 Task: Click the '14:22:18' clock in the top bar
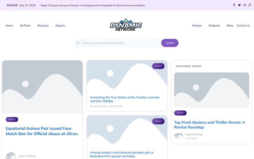point(12,5)
